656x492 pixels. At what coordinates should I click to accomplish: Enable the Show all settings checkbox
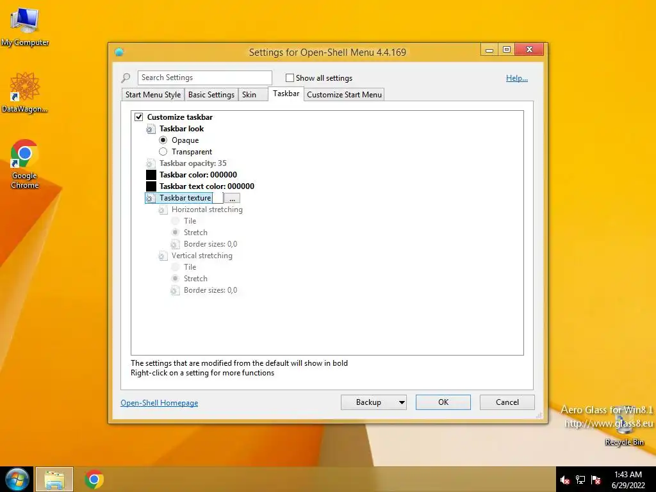[290, 78]
